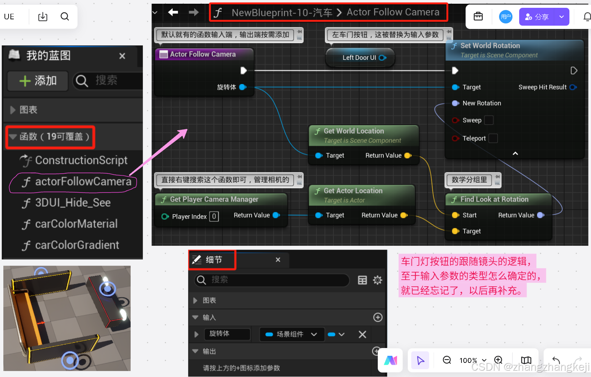Click the car model preview thumbnail
591x377 pixels.
[x=67, y=318]
